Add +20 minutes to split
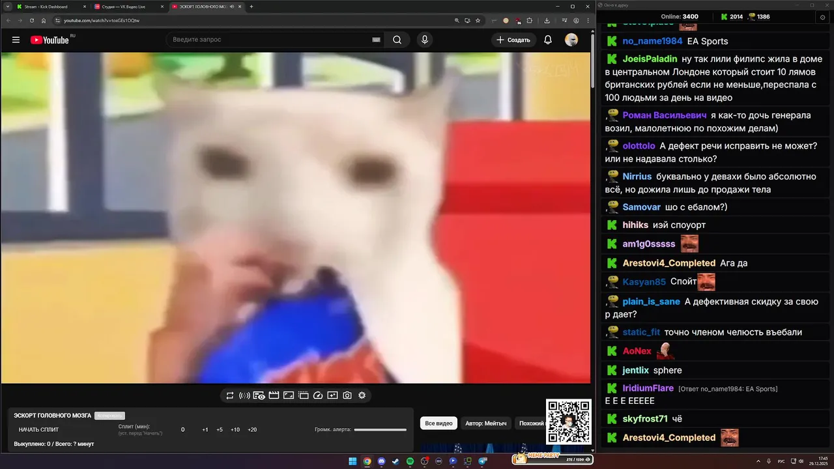This screenshot has width=834, height=469. (252, 429)
